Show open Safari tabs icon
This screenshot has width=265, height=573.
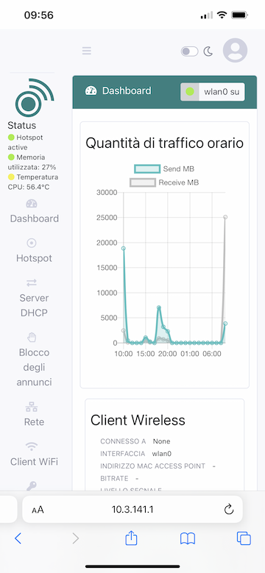(244, 538)
